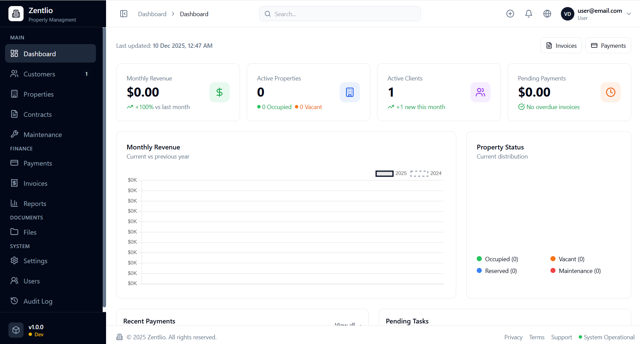This screenshot has height=344, width=639.
Task: Toggle the 2025 series in chart legend
Action: click(391, 173)
